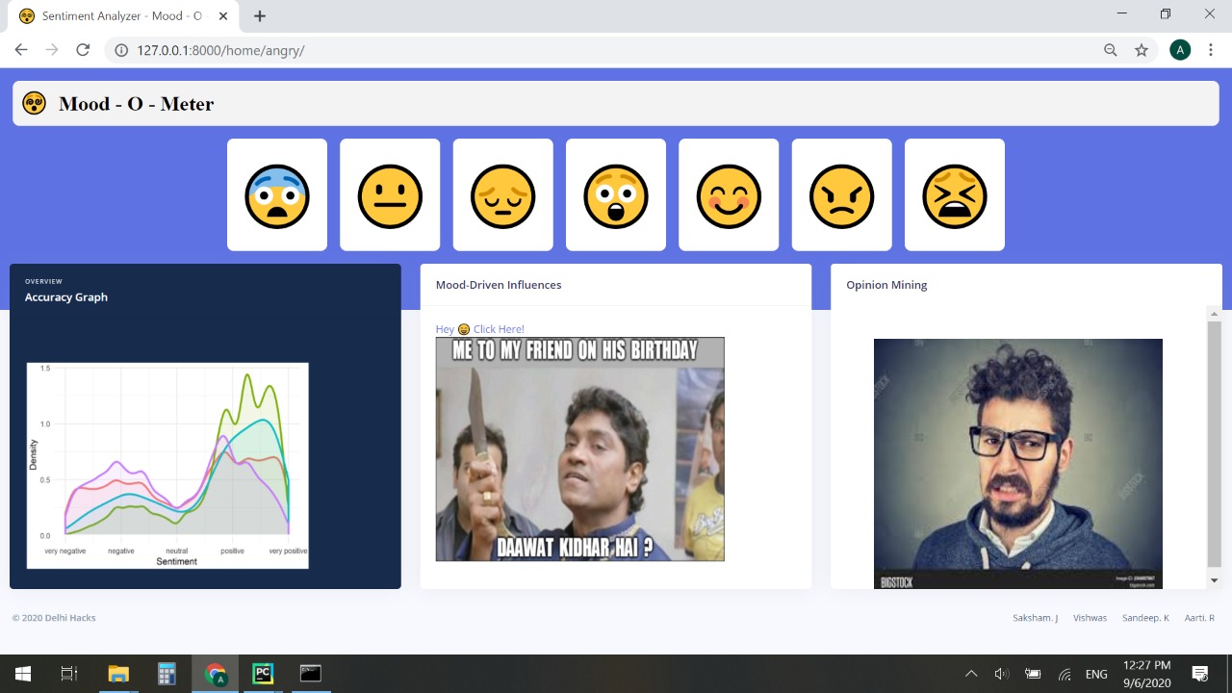Click the Vishwas footer link
Image resolution: width=1232 pixels, height=693 pixels.
1091,618
